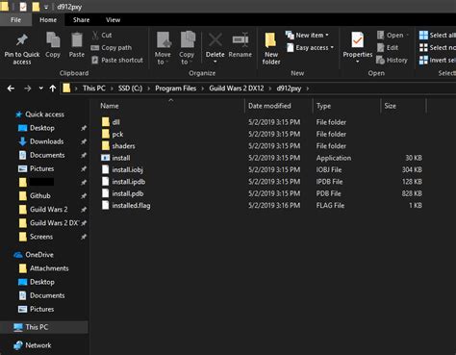Click Pin to Quick access icon
Screen dimensions: 456x355
[x=22, y=40]
